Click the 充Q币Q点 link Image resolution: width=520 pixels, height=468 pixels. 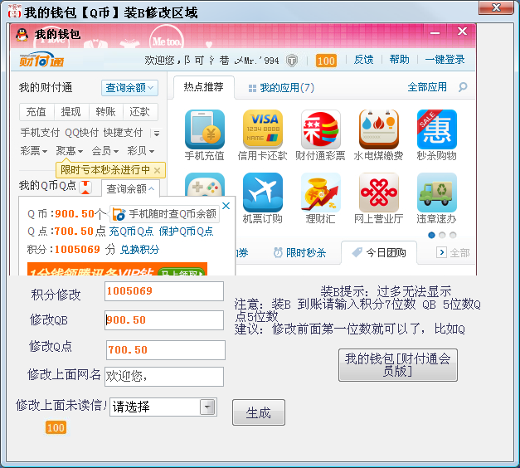pos(131,232)
